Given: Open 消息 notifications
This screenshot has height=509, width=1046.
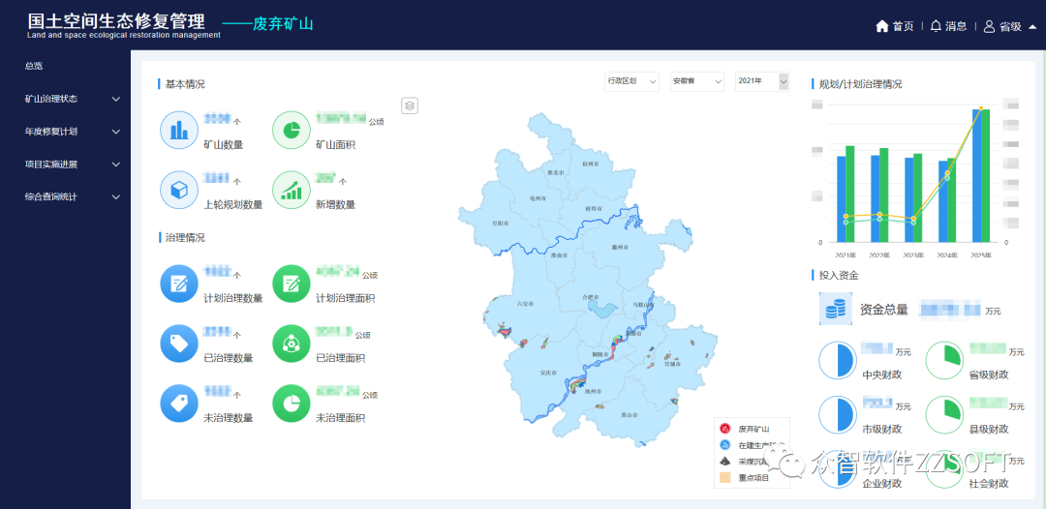Looking at the screenshot, I should [948, 26].
